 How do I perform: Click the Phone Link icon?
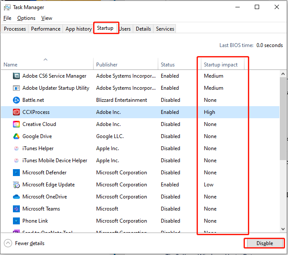pyautogui.click(x=16, y=221)
